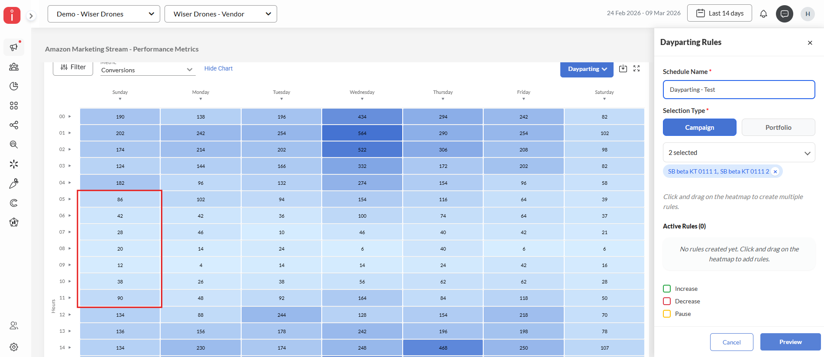Click the download chart icon

623,69
